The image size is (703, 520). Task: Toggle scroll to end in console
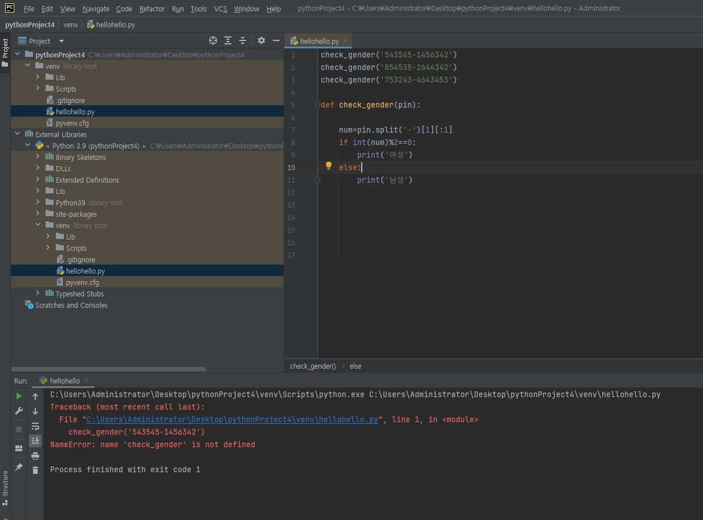click(35, 441)
